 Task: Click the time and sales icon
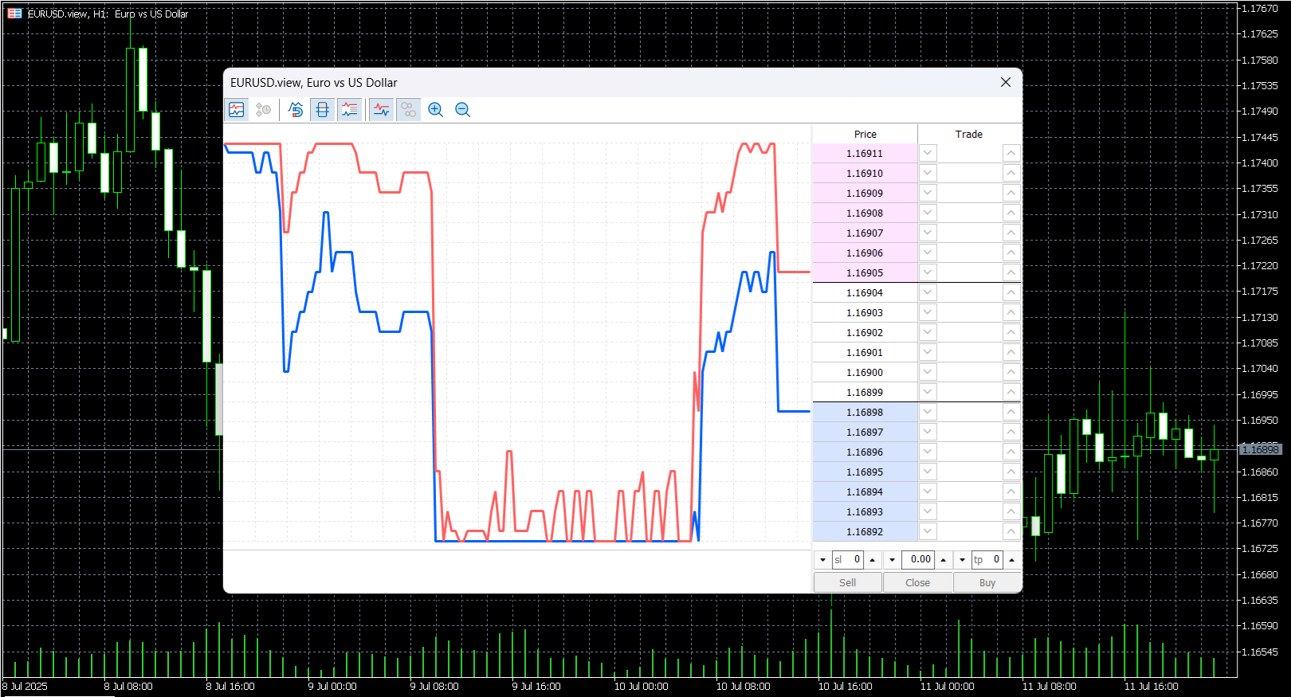[264, 110]
